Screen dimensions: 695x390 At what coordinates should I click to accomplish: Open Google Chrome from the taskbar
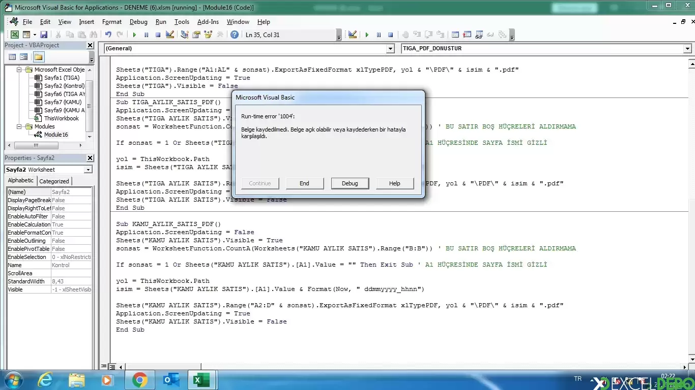pyautogui.click(x=140, y=380)
